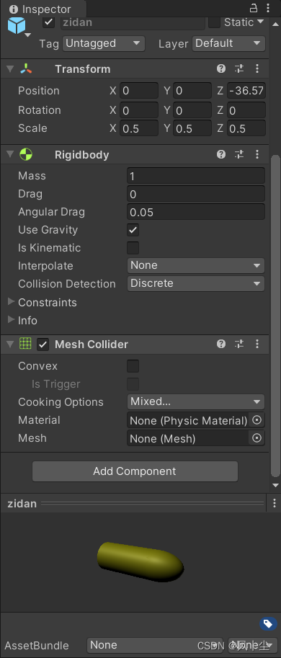Select the Inspector tab
This screenshot has width=281, height=658.
(40, 9)
